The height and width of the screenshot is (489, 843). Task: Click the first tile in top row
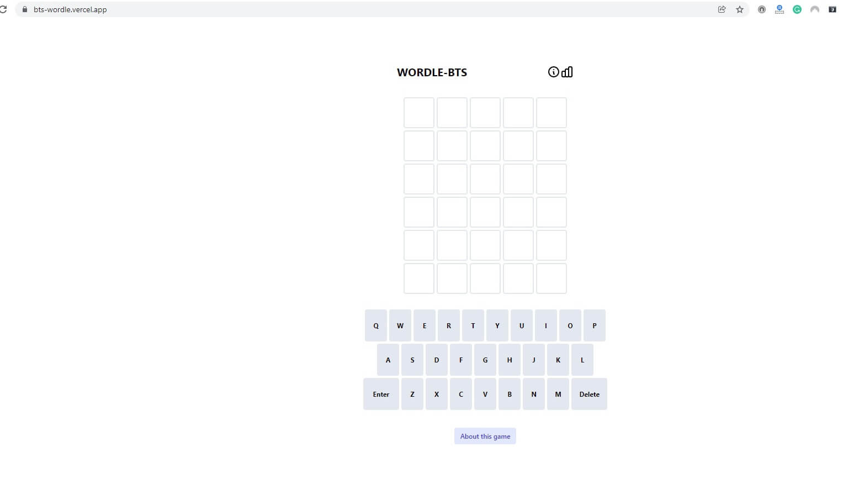(418, 113)
